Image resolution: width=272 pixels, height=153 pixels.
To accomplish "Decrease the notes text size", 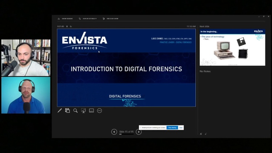I will [206, 134].
